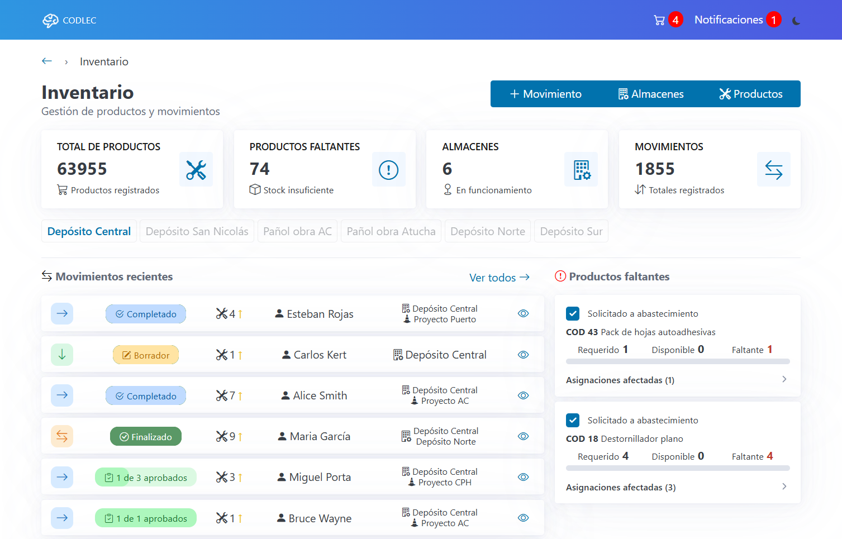Click the progress bar under COD 43
Image resolution: width=842 pixels, height=539 pixels.
coord(677,362)
